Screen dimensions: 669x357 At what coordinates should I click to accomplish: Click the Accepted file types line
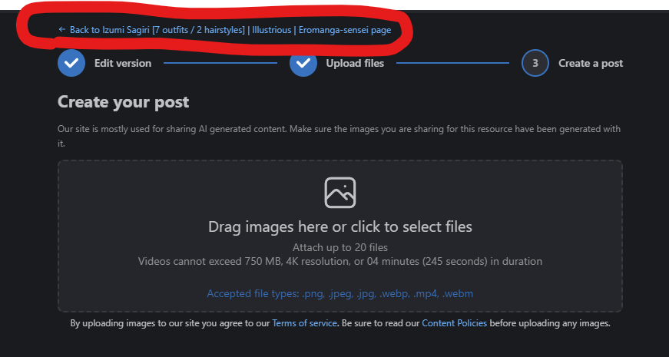coord(340,293)
